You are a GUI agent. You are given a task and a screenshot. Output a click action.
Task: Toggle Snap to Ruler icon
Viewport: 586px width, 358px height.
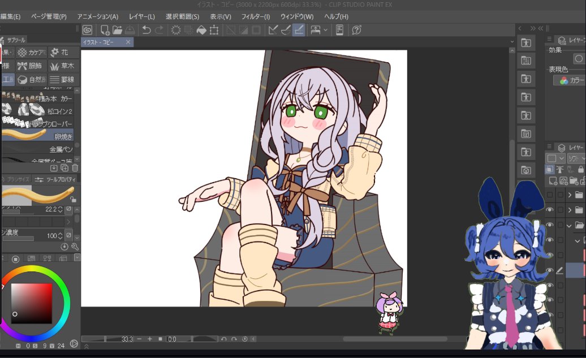point(273,30)
